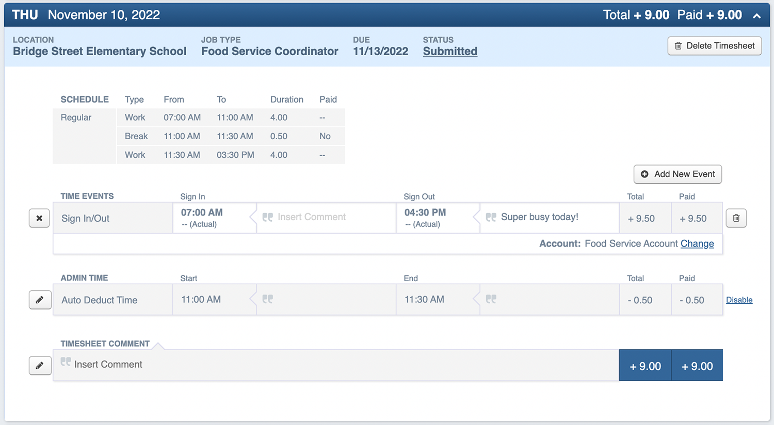
Task: Click the Sign In Insert Comment field
Action: click(312, 217)
